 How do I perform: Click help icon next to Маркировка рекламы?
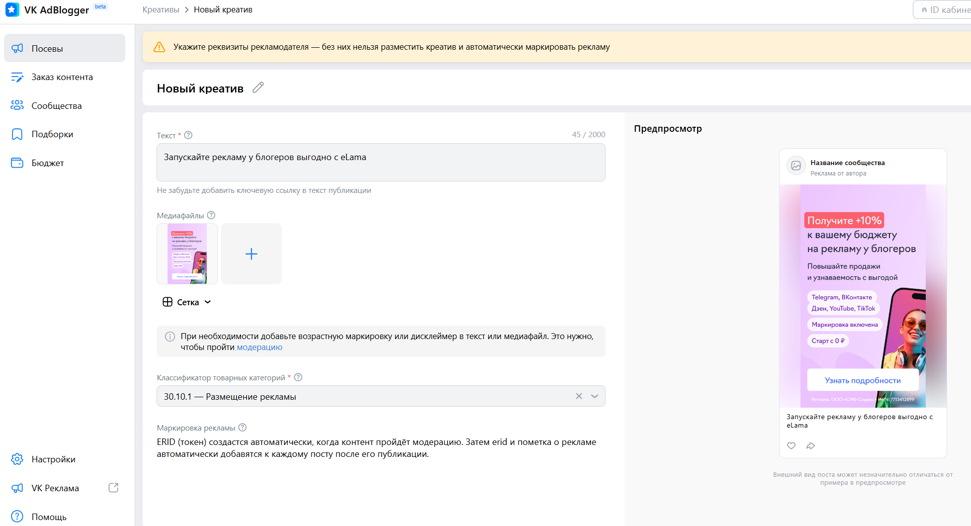coord(243,428)
